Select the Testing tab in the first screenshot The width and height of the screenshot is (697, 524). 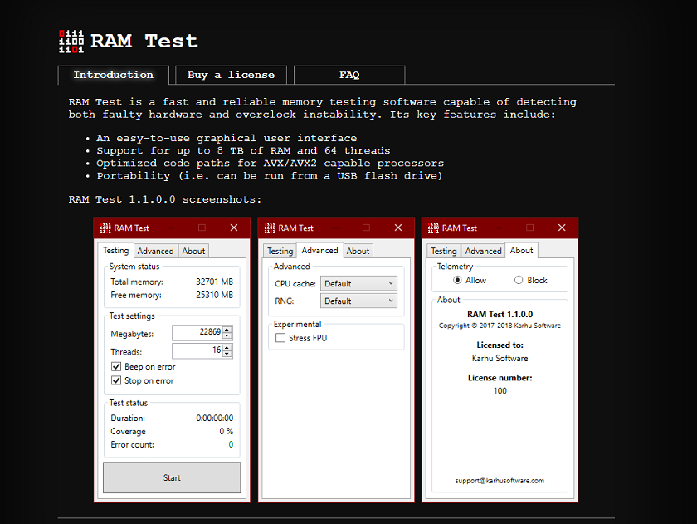115,250
